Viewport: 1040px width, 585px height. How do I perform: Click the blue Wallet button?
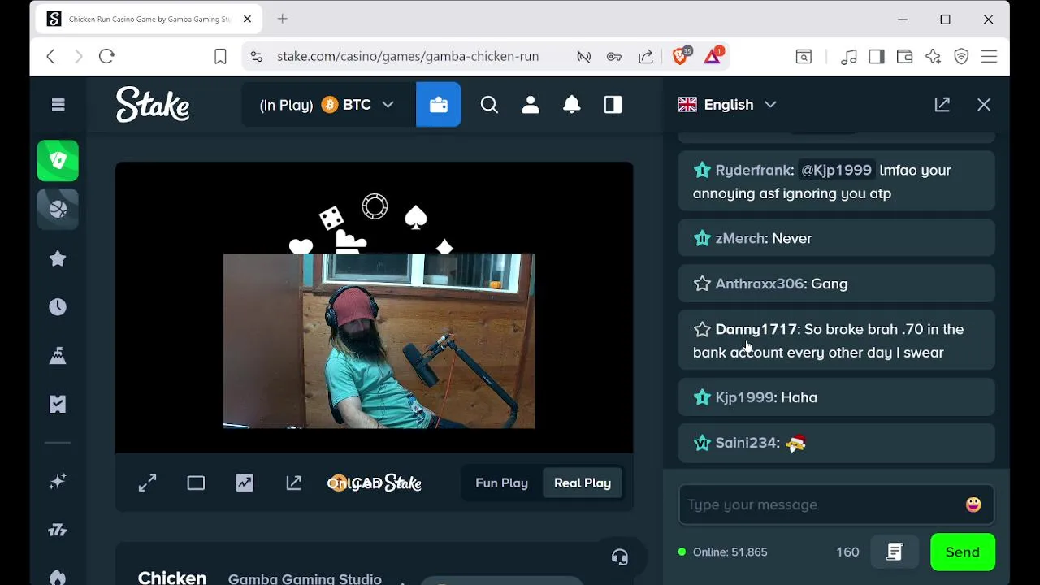click(439, 105)
